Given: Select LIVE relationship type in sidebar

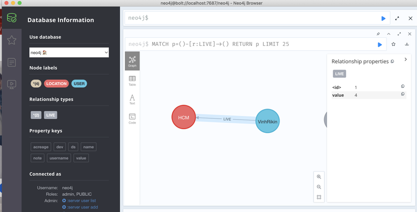Looking at the screenshot, I should coord(51,115).
